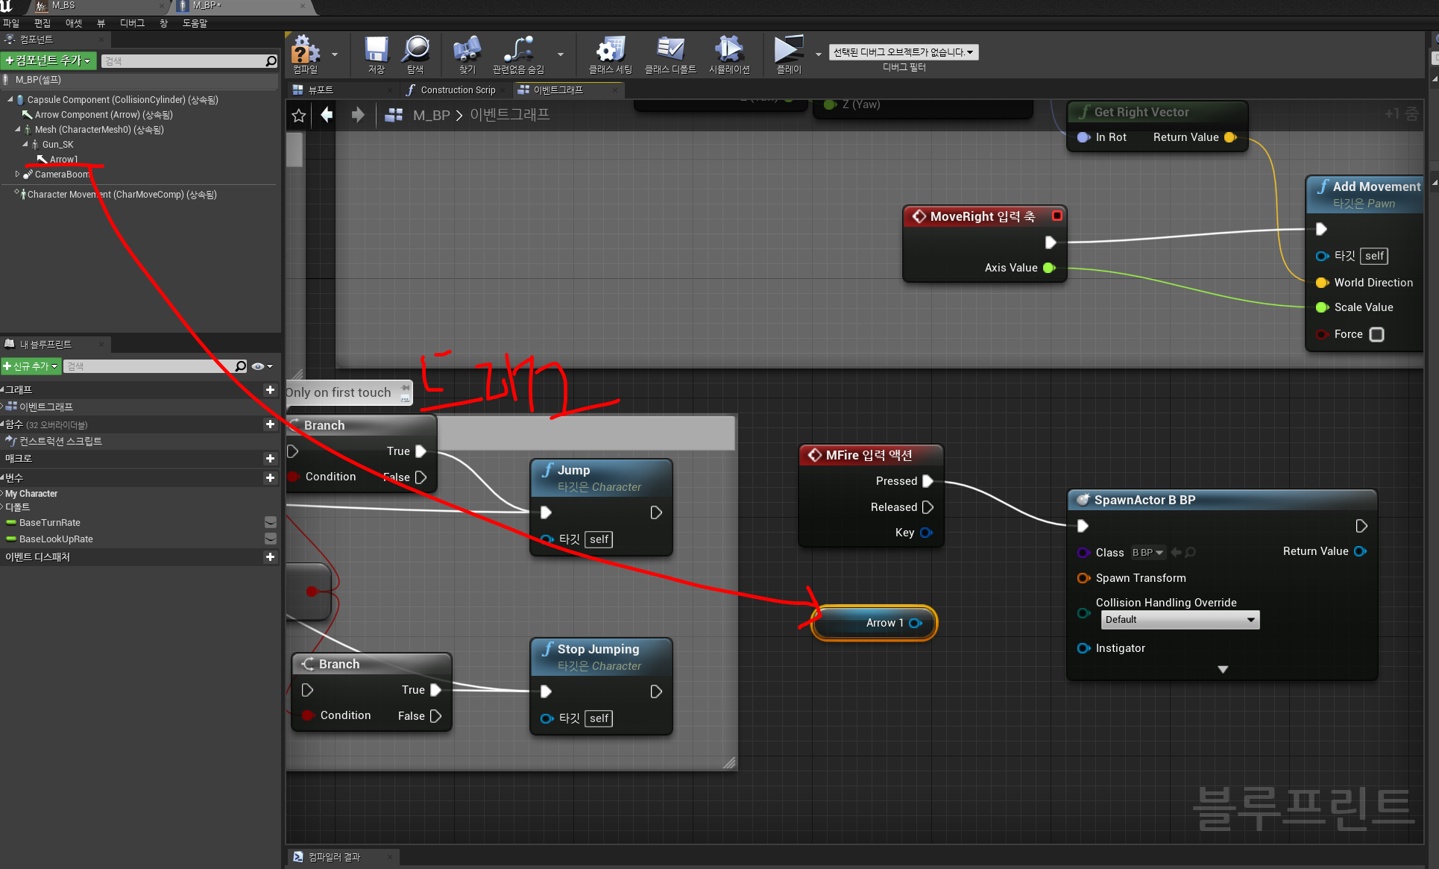Click the Compile (컴파일) toolbar icon
1439x869 pixels.
305,54
